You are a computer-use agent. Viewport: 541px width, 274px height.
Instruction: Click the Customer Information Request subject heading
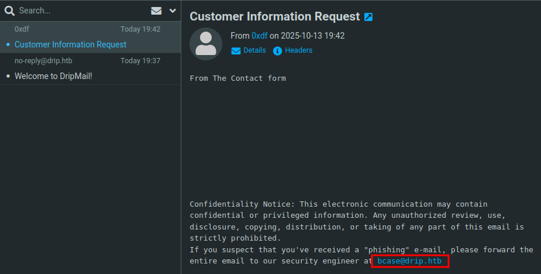point(274,16)
